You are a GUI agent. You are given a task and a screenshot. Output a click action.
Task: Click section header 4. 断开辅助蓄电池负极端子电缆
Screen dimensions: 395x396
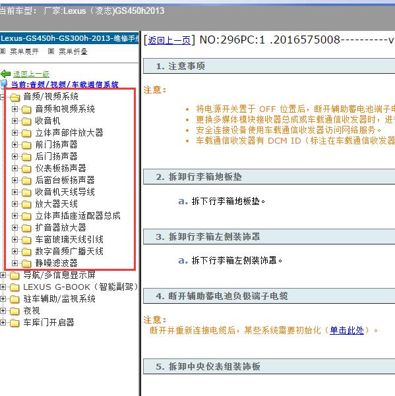pyautogui.click(x=269, y=296)
